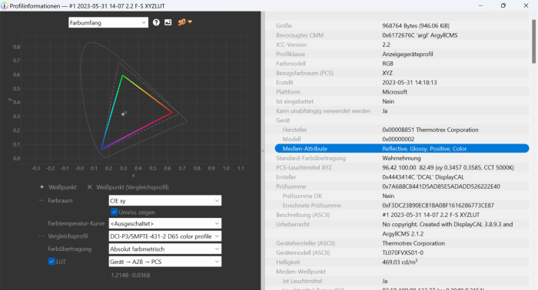Select the ICC-Version row
Image resolution: width=538 pixels, height=290 pixels.
[402, 44]
